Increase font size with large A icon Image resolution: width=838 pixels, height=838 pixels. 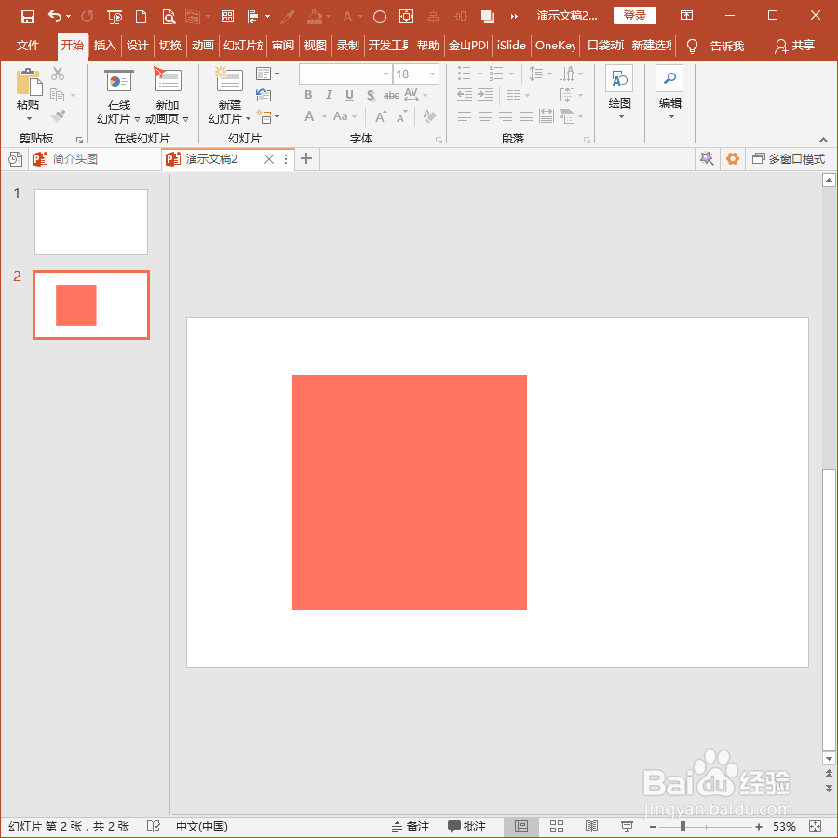click(x=381, y=116)
